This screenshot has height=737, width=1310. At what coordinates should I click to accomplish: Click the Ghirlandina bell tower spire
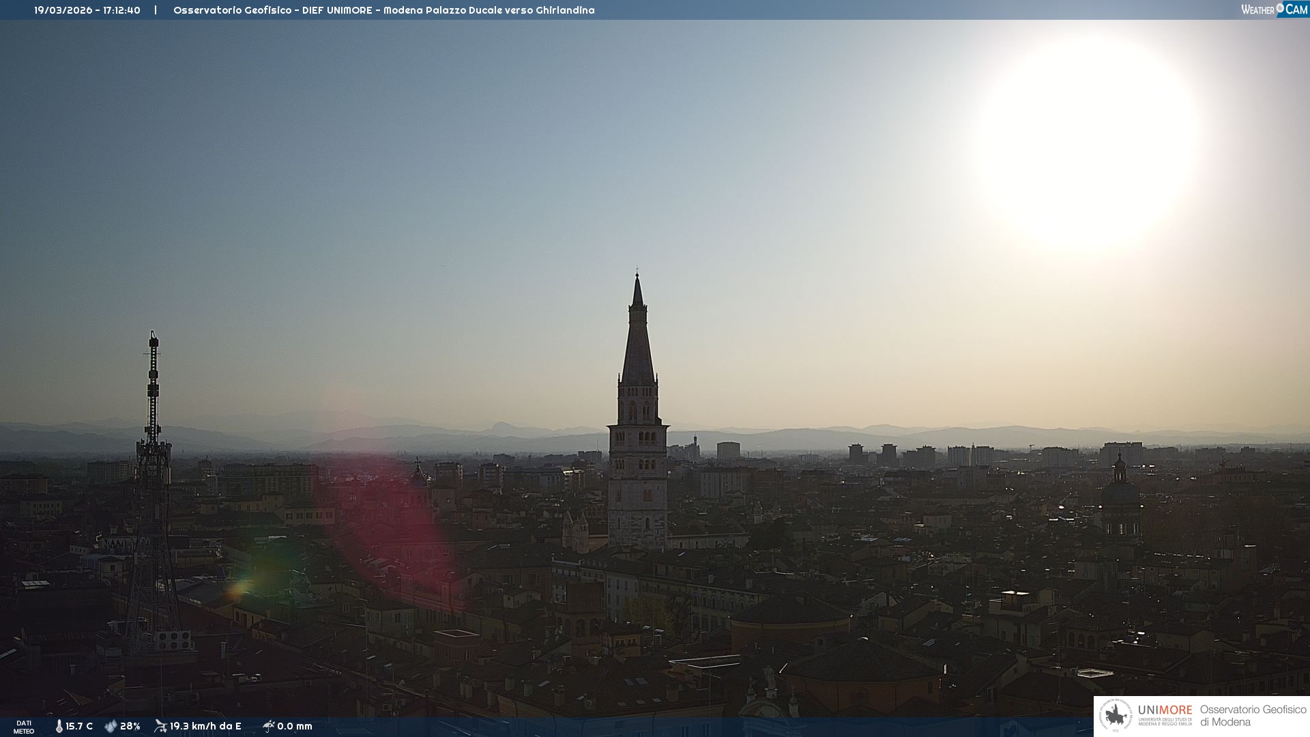638,341
